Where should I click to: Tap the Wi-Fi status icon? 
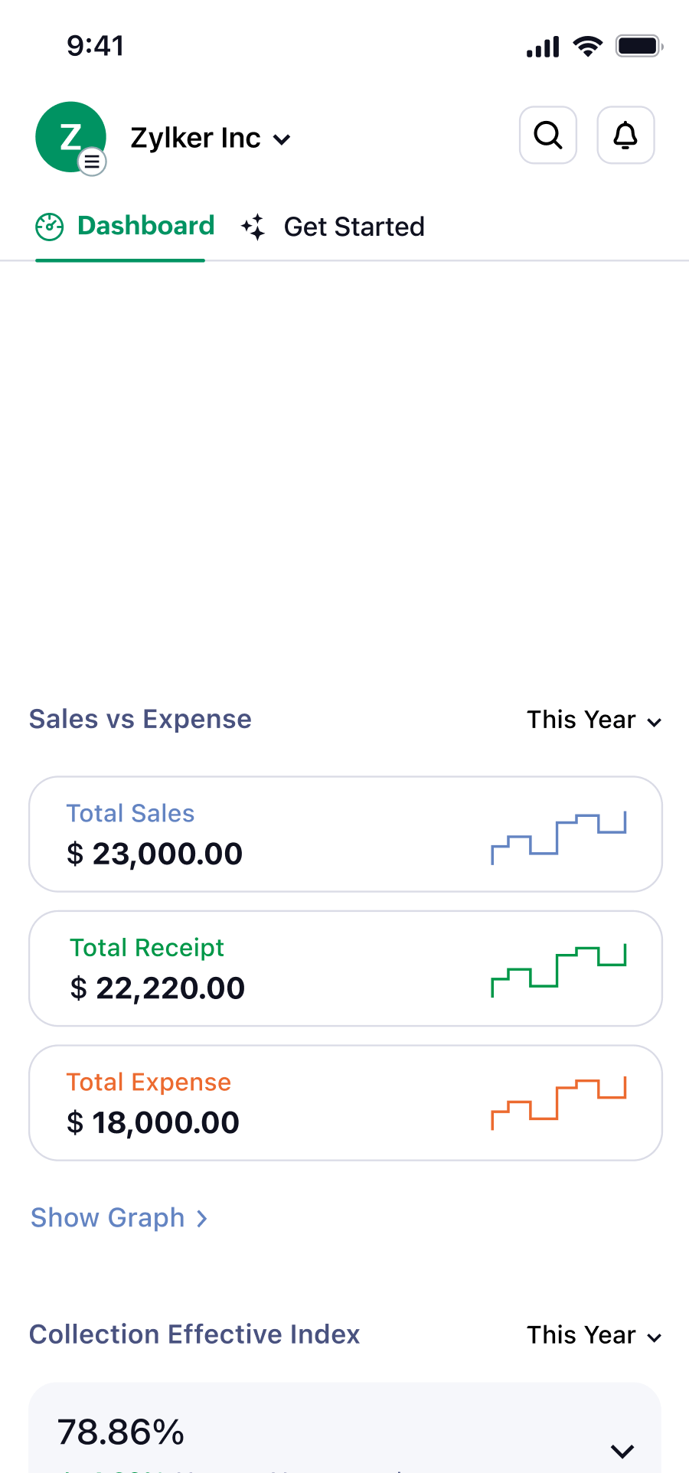tap(587, 47)
